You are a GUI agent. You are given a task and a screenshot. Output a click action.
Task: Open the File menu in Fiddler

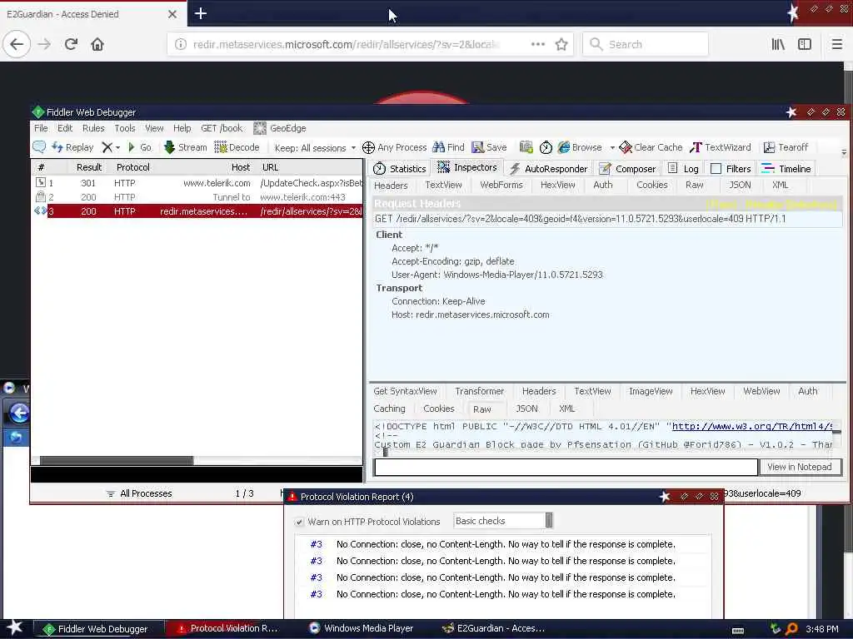[41, 128]
